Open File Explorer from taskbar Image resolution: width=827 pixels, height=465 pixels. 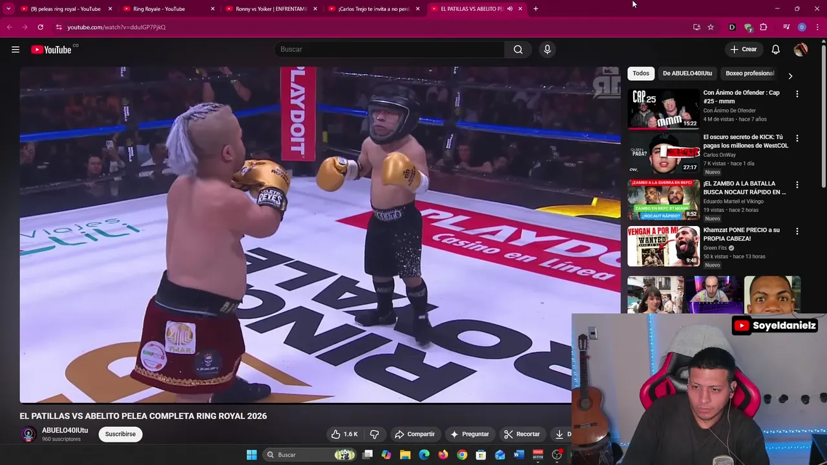404,455
